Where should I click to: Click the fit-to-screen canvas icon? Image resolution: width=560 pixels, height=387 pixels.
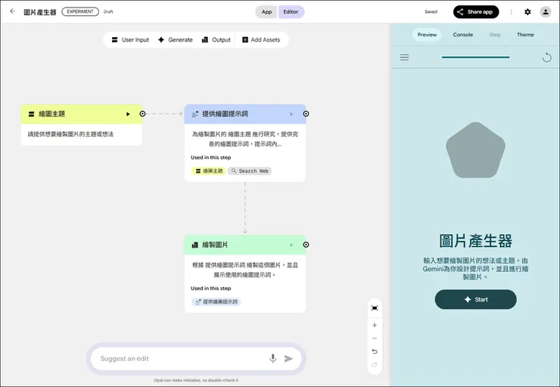[x=375, y=308]
